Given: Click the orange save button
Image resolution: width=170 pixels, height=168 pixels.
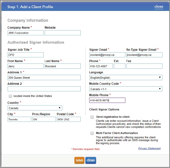Looking at the screenshot, I should [79, 160].
